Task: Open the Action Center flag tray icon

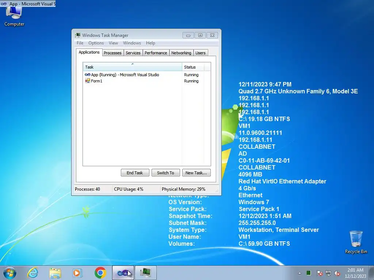Action: click(319, 273)
